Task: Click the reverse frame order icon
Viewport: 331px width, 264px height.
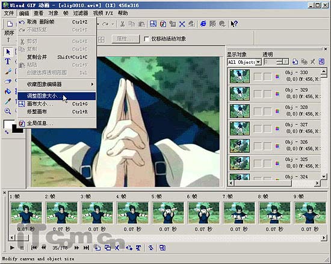Action: click(x=150, y=248)
